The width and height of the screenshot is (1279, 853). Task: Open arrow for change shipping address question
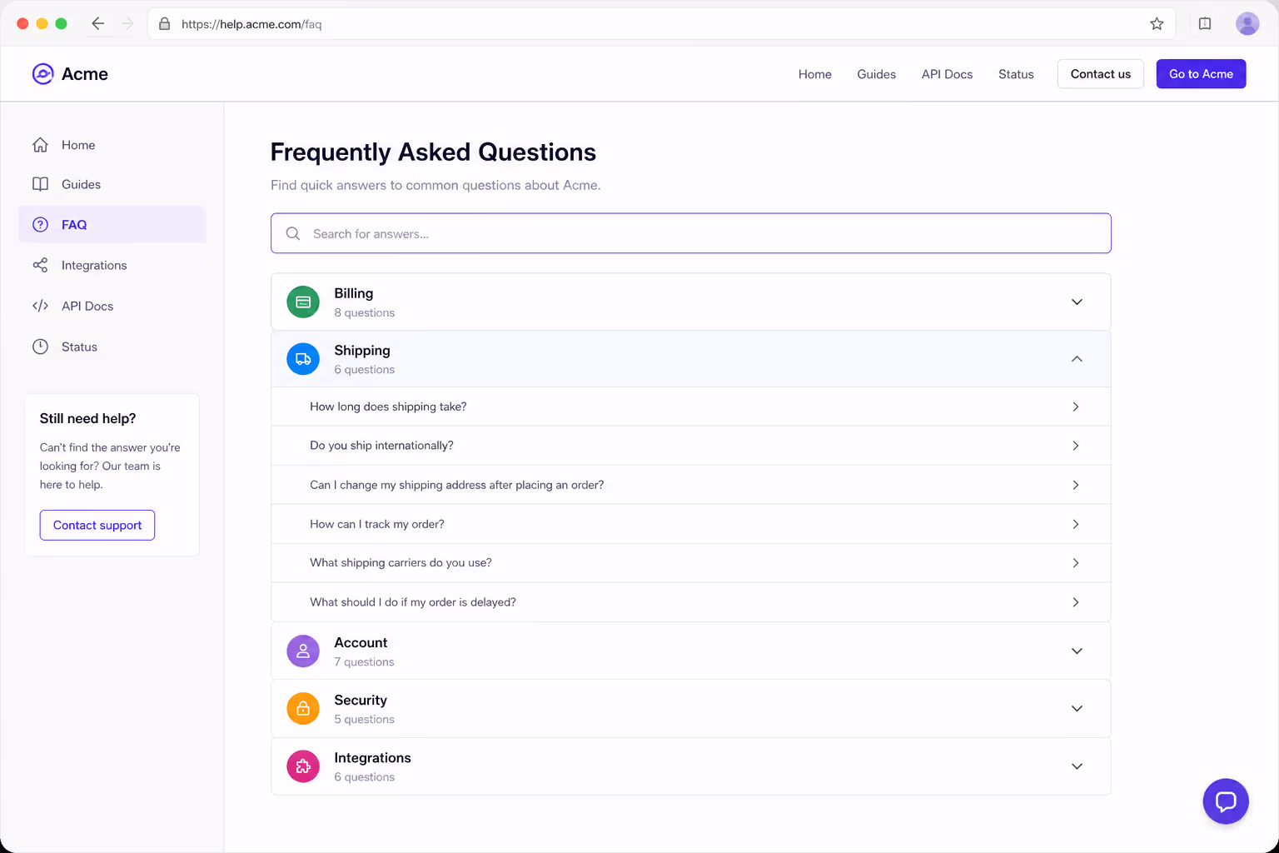pos(1076,485)
